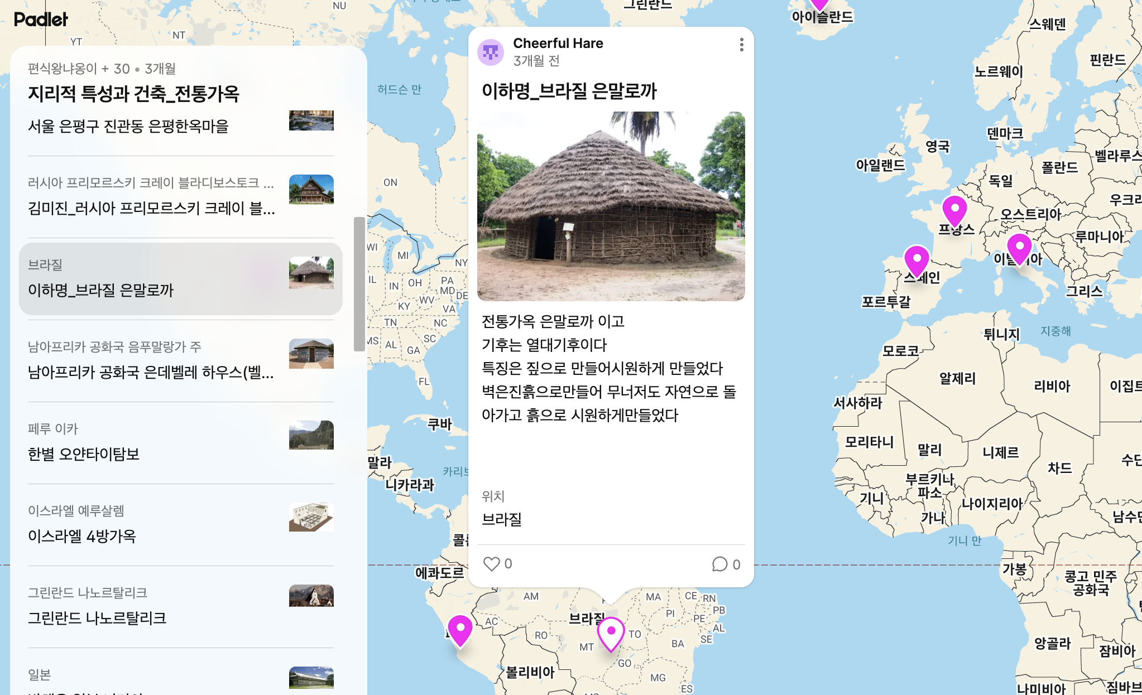Click the thatched hut photo in the card

coord(611,206)
